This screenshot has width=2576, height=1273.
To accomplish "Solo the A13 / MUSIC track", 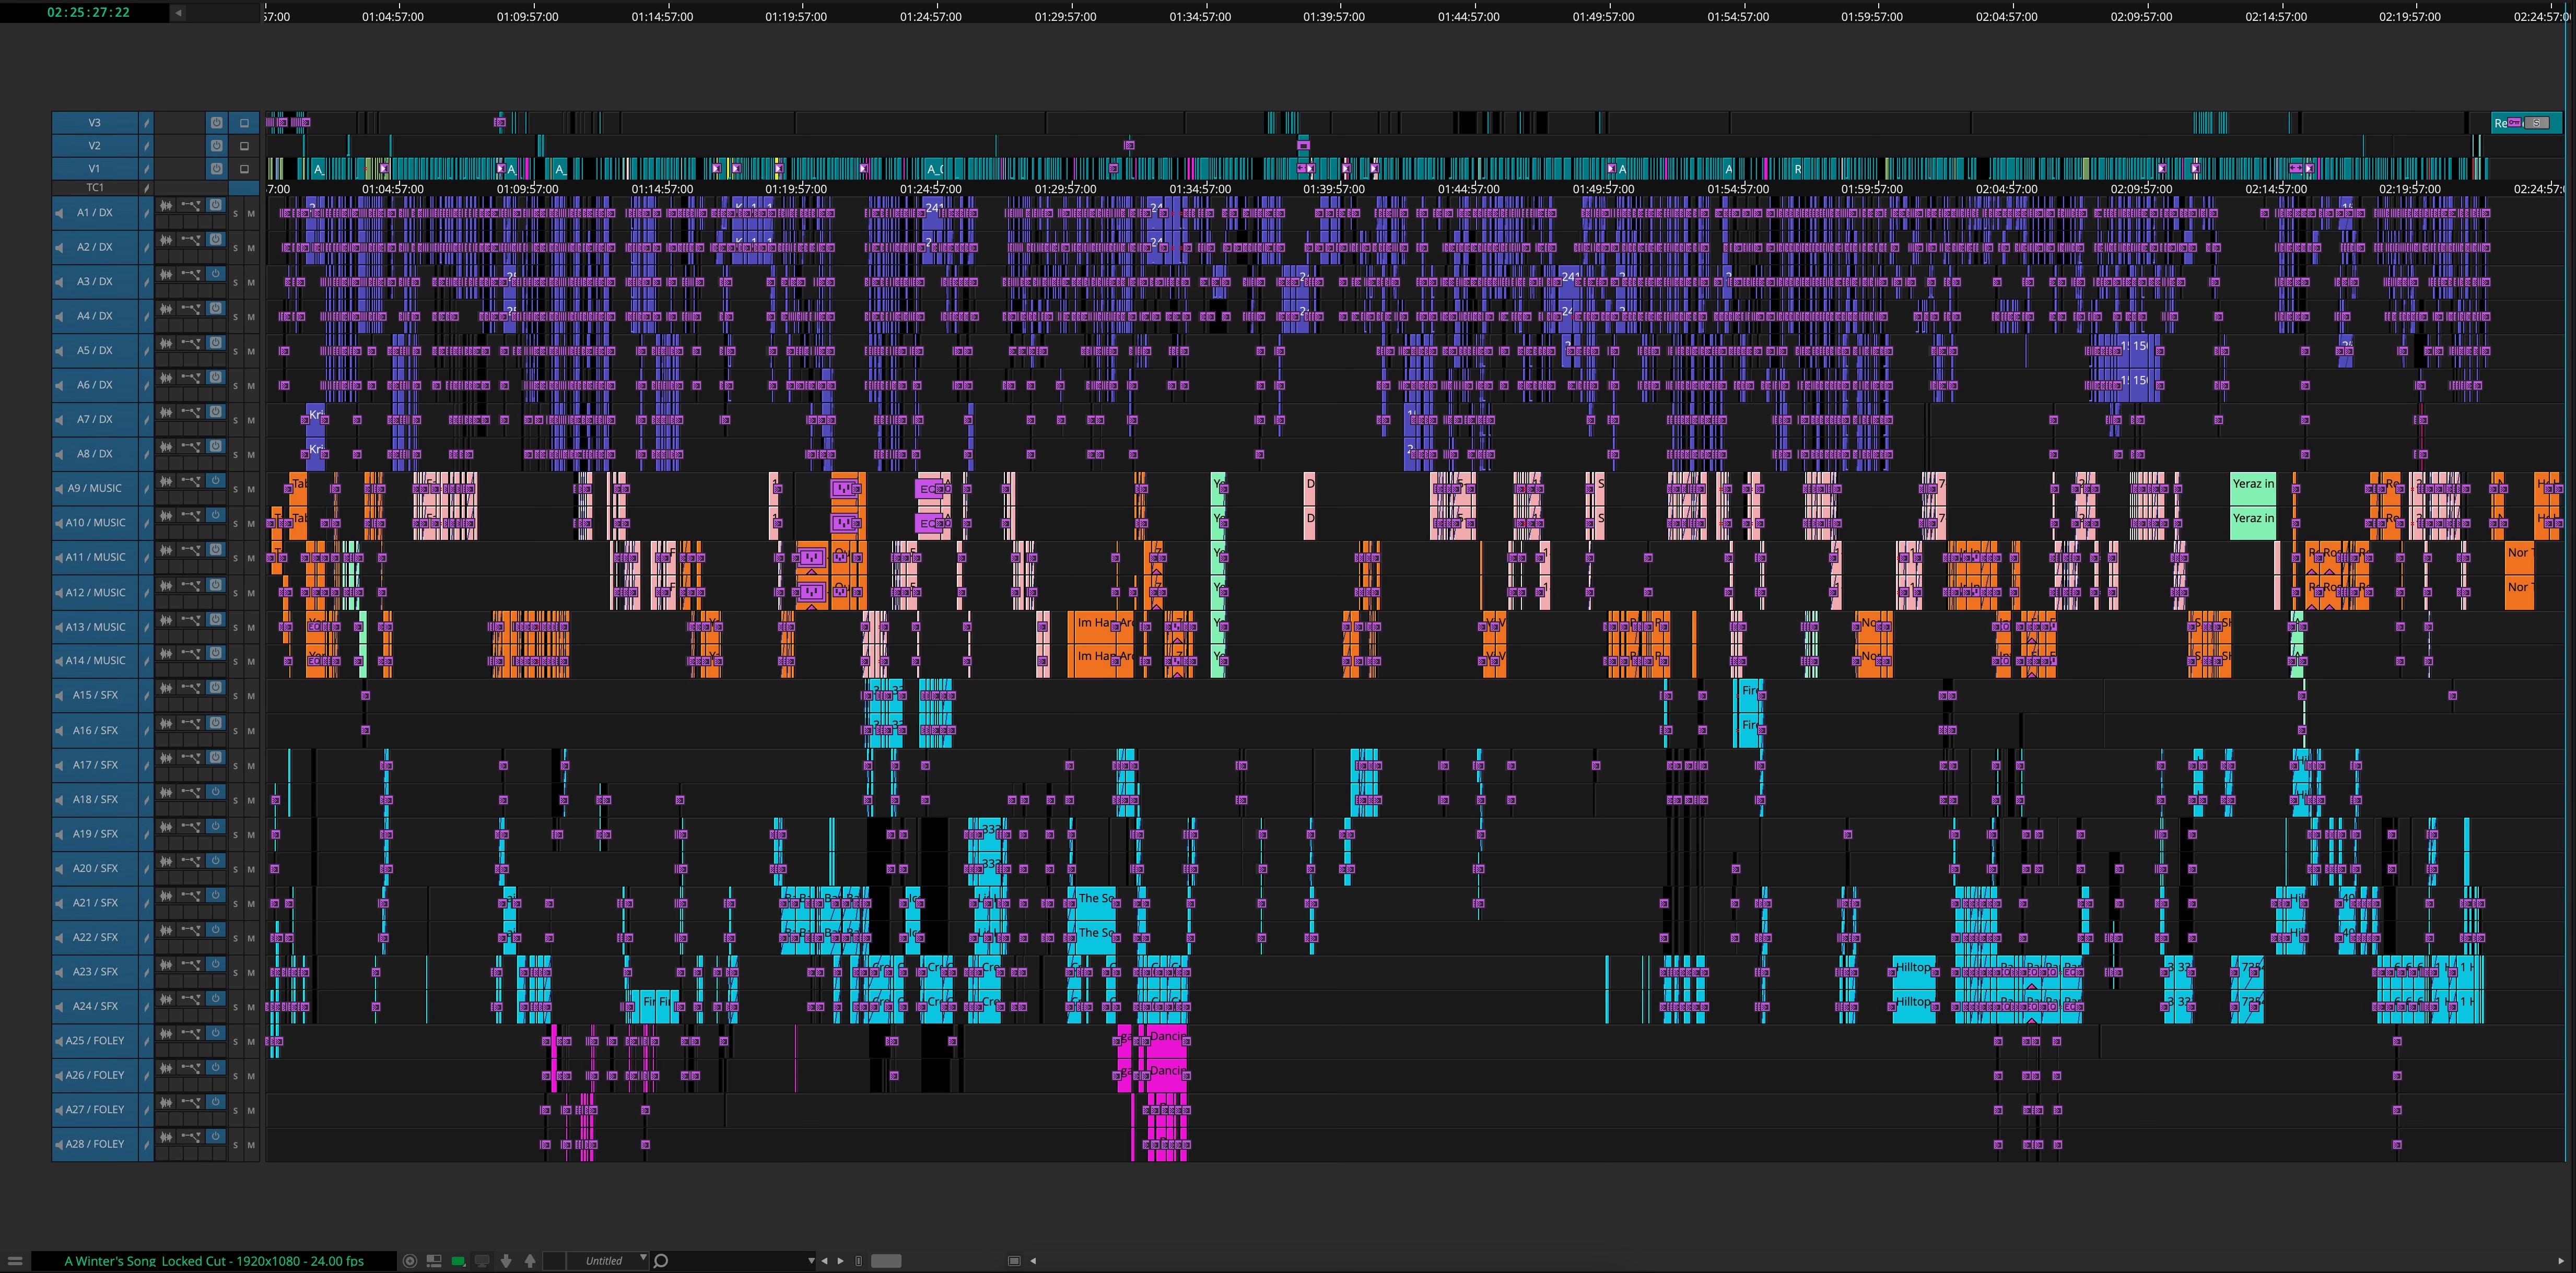I will tap(236, 628).
